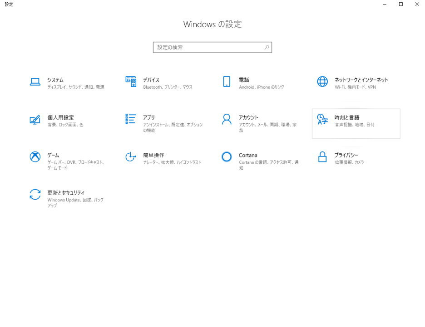This screenshot has width=425, height=327.
Task: Open the システム settings label
Action: point(55,80)
